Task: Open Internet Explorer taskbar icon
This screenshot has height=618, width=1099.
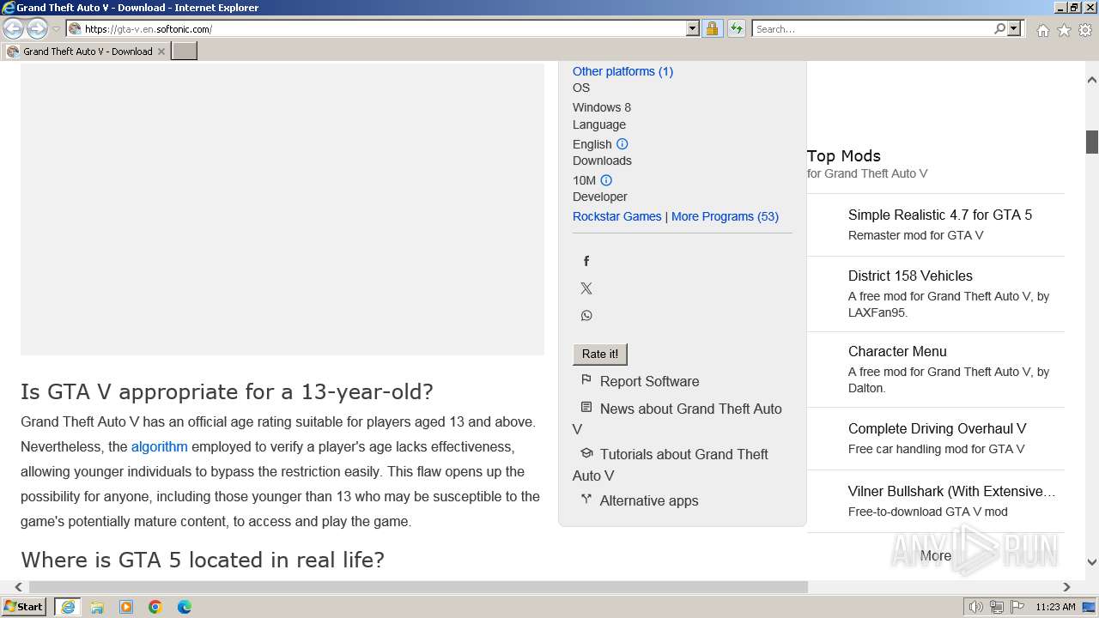Action: tap(68, 607)
